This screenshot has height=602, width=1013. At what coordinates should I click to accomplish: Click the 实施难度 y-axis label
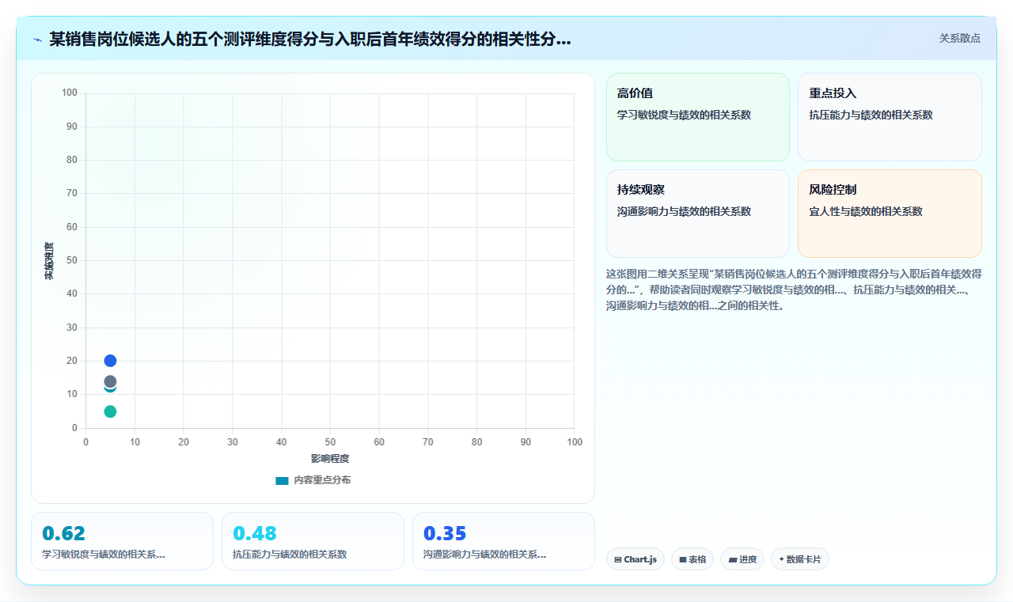point(49,261)
